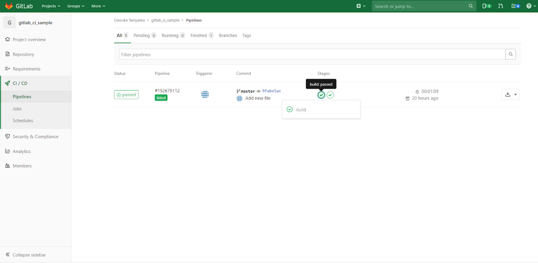This screenshot has width=538, height=263.
Task: Click the list icon beside Requirements
Action: pyautogui.click(x=7, y=69)
